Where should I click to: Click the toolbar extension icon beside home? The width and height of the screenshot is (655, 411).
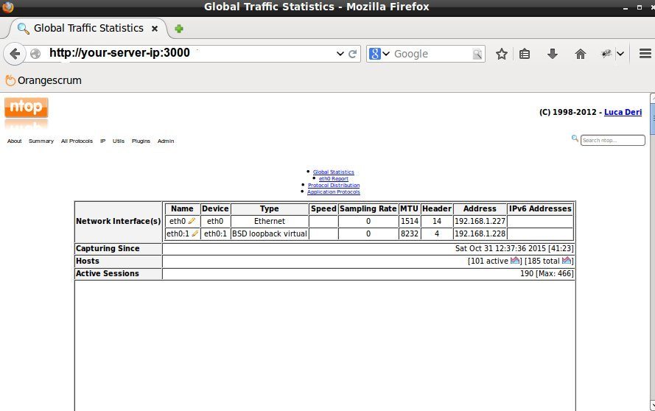click(606, 54)
